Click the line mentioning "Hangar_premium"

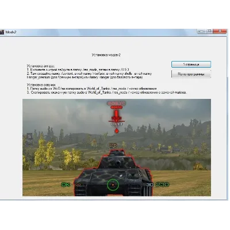(x=85, y=78)
